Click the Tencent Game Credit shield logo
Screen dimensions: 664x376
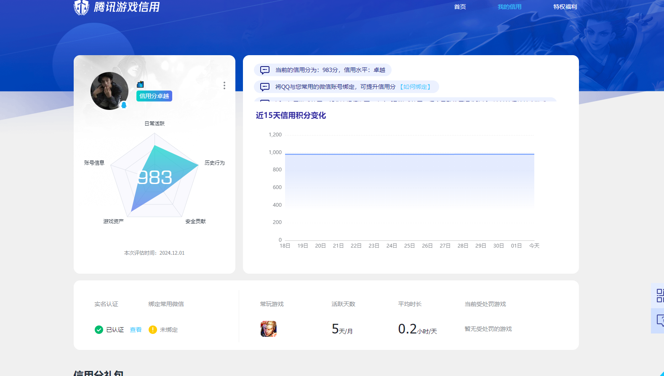(x=81, y=7)
